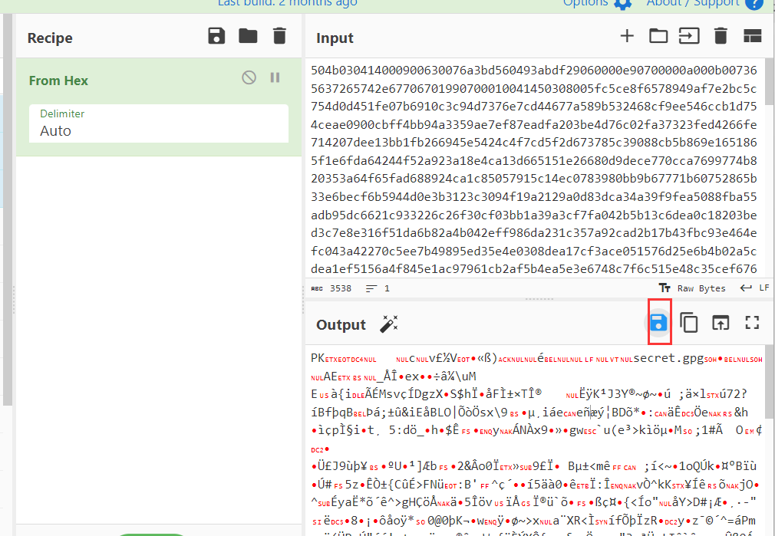Image resolution: width=775 pixels, height=536 pixels.
Task: Load a saved recipe folder icon
Action: (x=248, y=36)
